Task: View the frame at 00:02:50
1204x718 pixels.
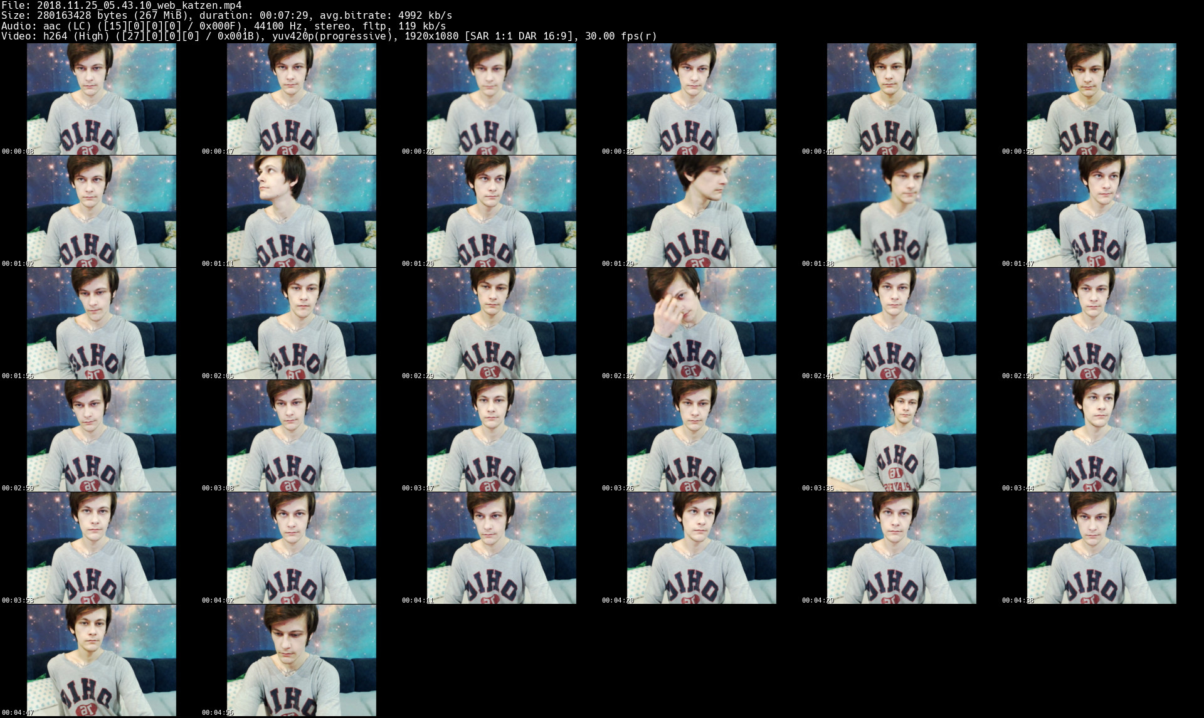Action: [1101, 324]
